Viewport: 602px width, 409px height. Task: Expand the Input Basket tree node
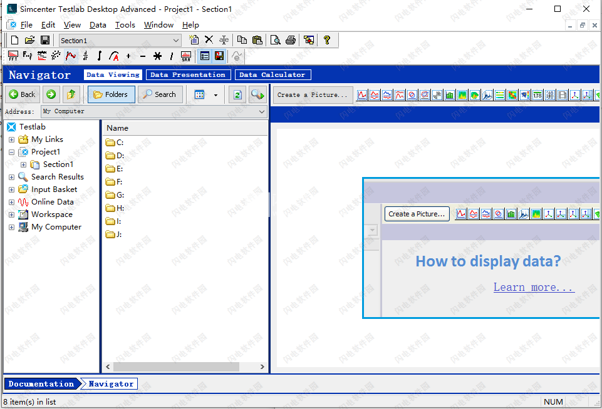11,189
